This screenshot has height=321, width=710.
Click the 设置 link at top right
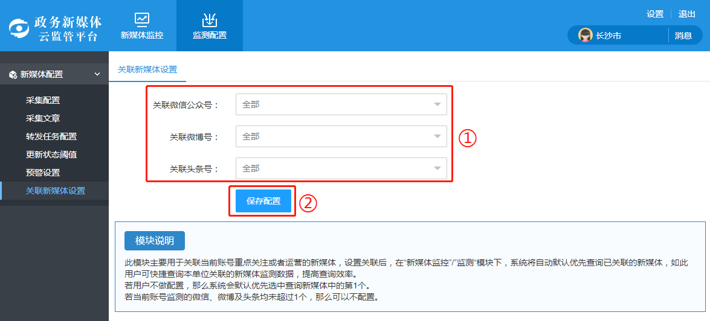pos(655,14)
